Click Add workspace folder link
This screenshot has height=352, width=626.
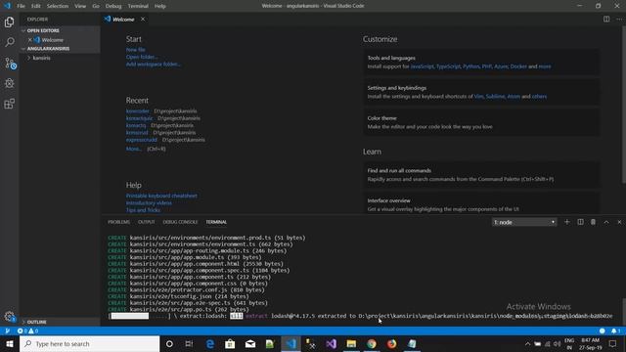[x=154, y=64]
